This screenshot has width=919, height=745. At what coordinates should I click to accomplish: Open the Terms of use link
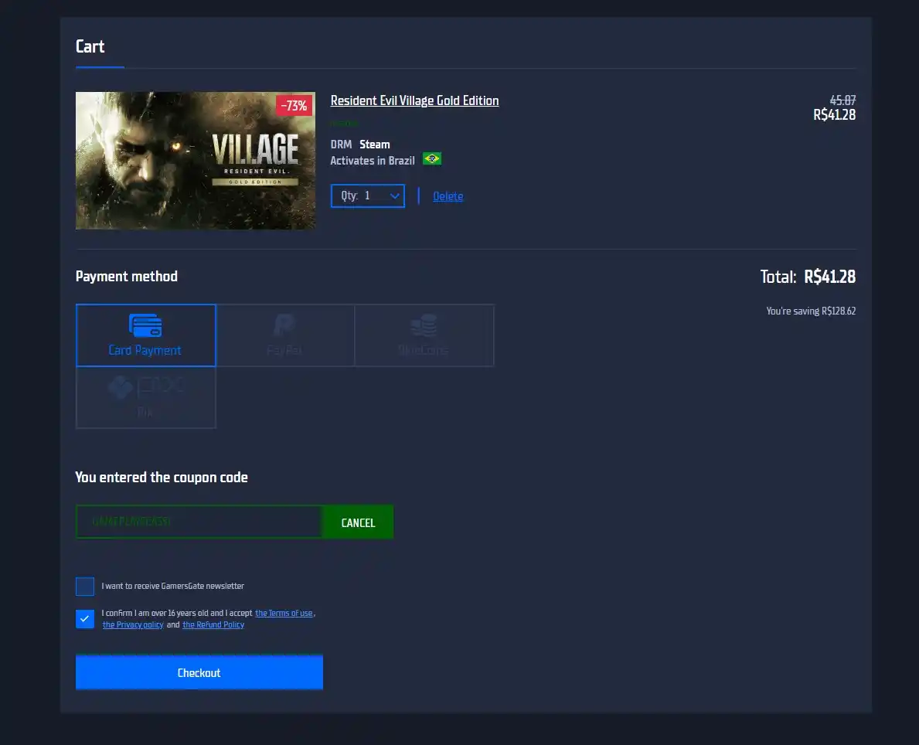pos(284,613)
